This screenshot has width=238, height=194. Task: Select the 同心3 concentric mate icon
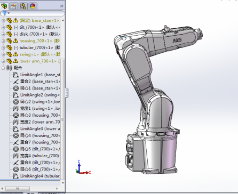[x=16, y=115]
